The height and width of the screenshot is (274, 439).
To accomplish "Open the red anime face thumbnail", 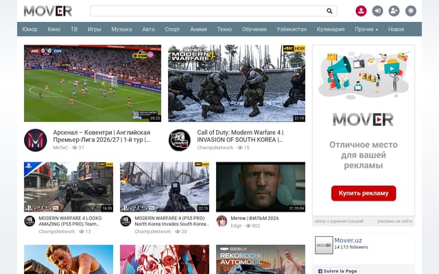I will click(x=165, y=260).
